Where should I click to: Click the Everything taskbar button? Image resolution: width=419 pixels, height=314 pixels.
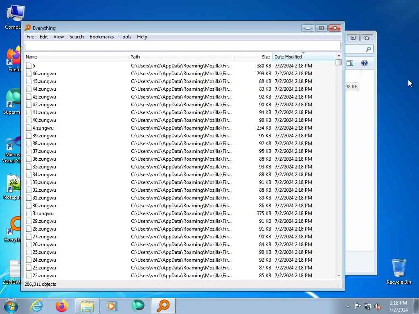(x=163, y=306)
